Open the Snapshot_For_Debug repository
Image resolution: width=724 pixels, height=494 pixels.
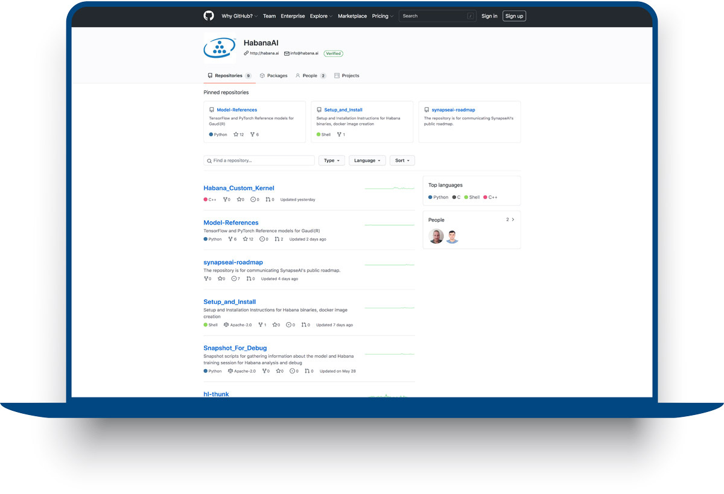235,348
